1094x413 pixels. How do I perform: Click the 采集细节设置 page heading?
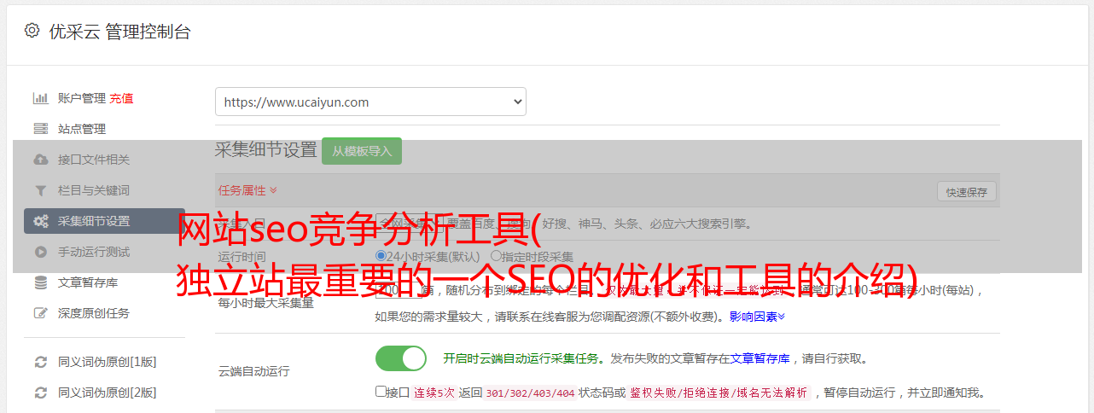click(x=265, y=150)
